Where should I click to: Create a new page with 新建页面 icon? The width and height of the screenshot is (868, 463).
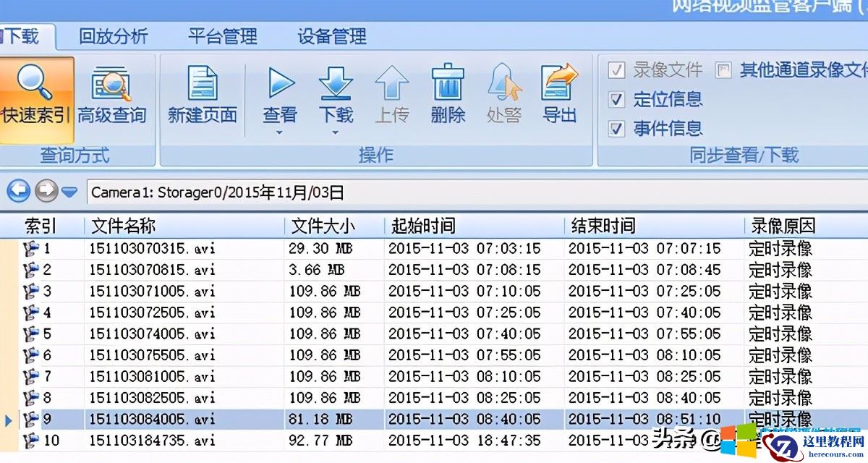click(202, 94)
